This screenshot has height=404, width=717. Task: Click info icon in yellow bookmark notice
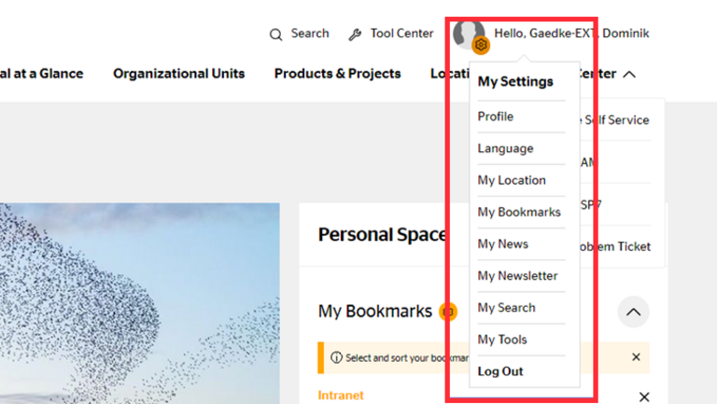coord(336,357)
